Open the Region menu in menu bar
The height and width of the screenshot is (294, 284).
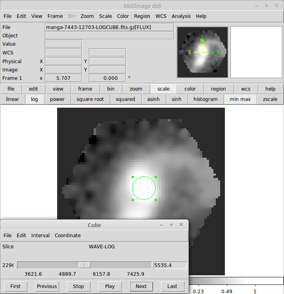pyautogui.click(x=142, y=16)
